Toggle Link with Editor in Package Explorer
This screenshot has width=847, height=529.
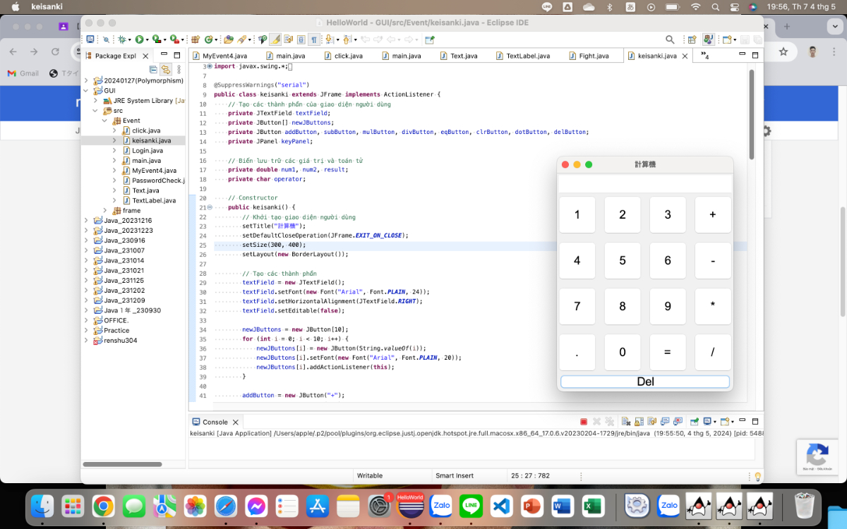[x=165, y=69]
